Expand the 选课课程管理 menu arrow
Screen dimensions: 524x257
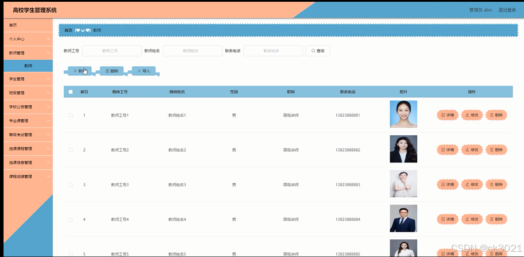(x=48, y=149)
